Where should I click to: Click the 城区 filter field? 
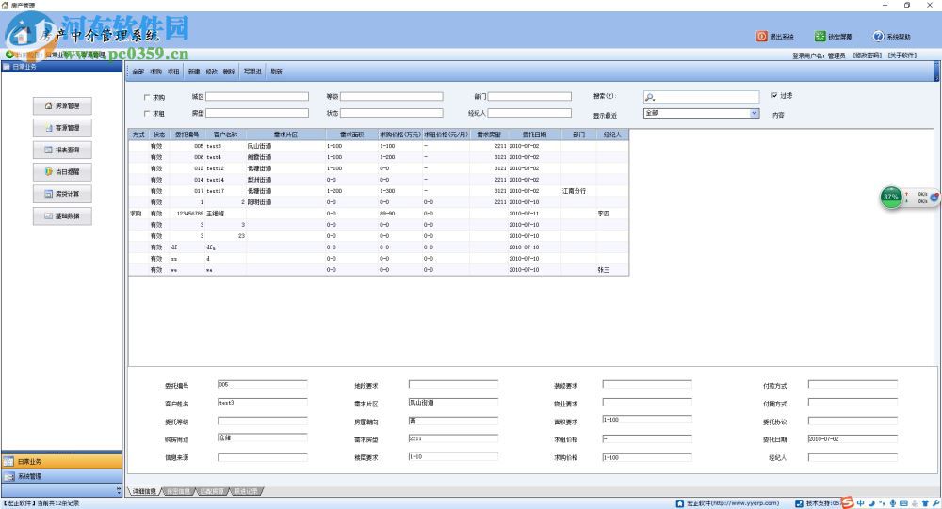pyautogui.click(x=257, y=97)
